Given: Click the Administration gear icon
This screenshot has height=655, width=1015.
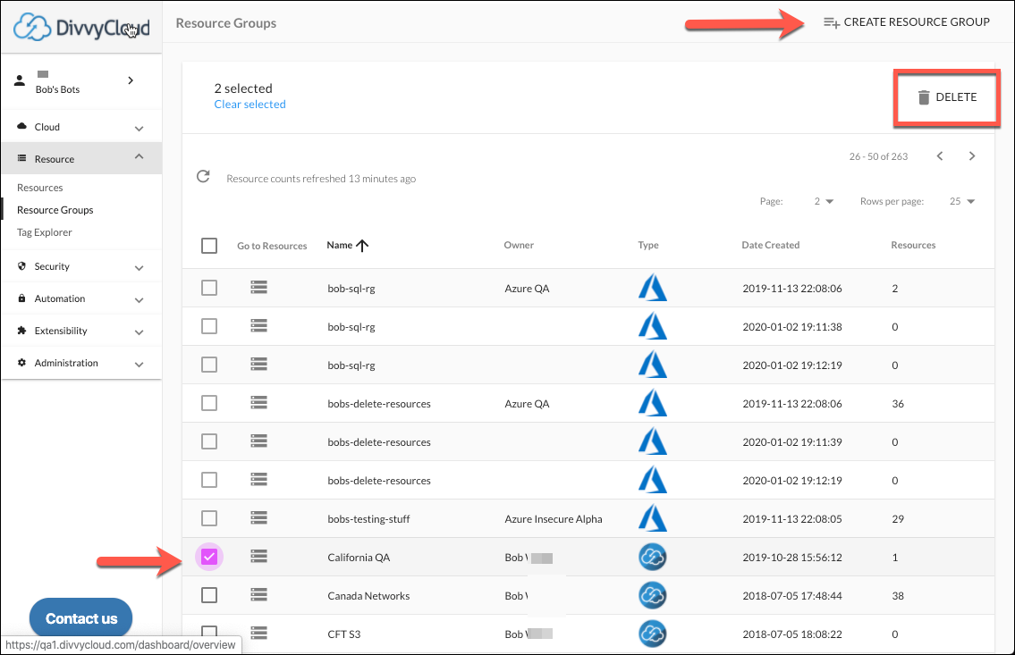Looking at the screenshot, I should point(22,362).
